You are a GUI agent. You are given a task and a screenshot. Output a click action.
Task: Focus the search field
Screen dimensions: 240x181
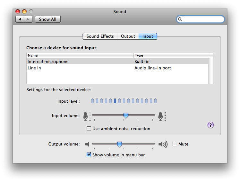click(201, 19)
